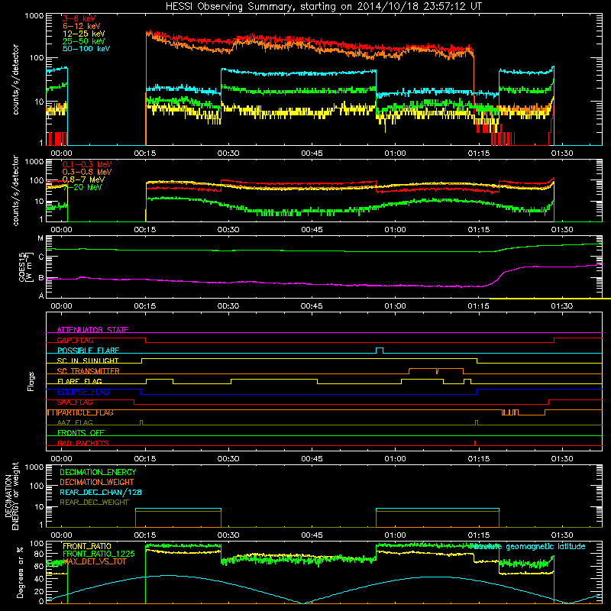
Task: Select the DECIMATION_WEIGHT legend entry
Action: click(97, 482)
